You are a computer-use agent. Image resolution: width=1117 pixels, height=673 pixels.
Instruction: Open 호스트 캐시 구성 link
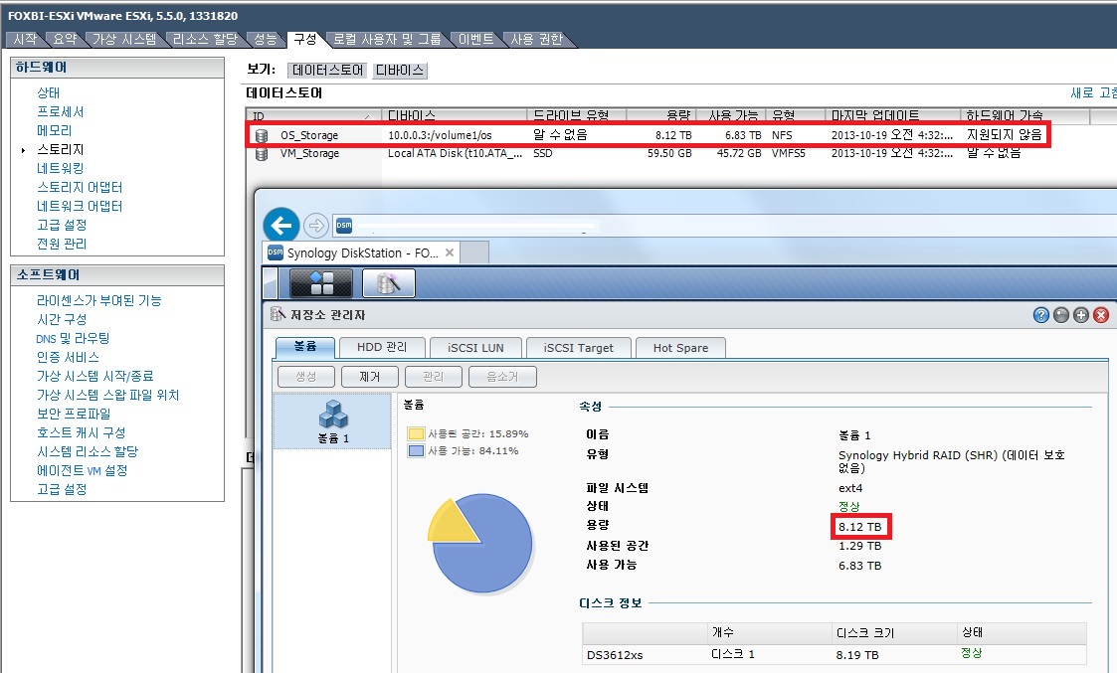click(82, 432)
